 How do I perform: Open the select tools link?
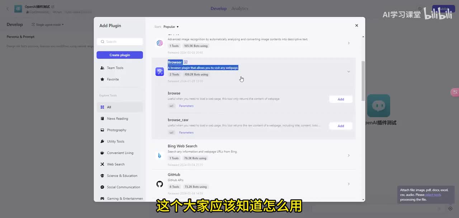tap(433, 195)
